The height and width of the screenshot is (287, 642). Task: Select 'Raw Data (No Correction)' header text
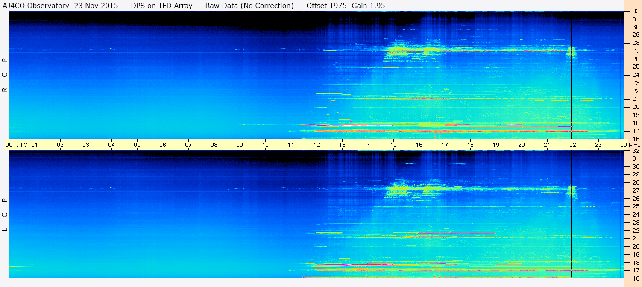tap(249, 6)
